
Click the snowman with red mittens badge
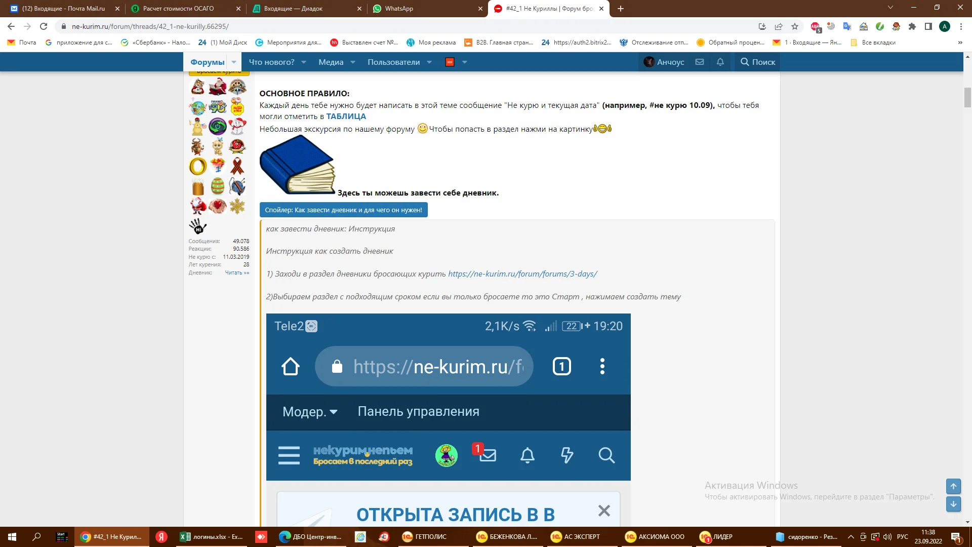pyautogui.click(x=238, y=127)
